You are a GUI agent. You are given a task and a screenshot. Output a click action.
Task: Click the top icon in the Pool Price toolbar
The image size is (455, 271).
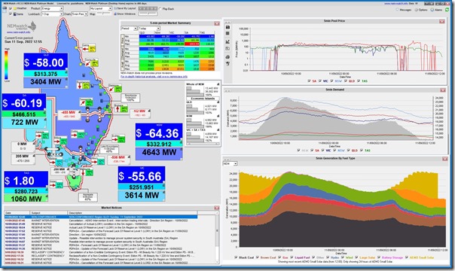tap(227, 27)
